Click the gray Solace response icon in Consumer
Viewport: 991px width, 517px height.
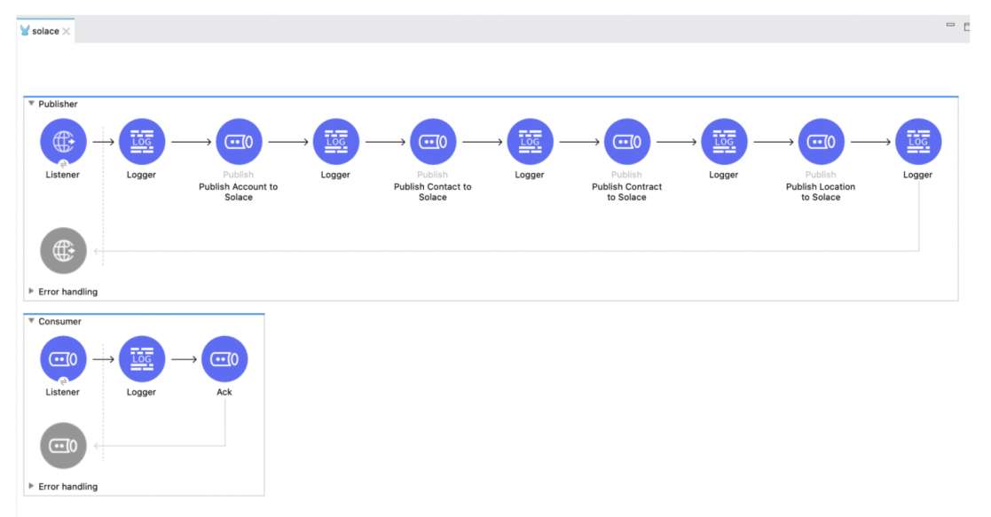(63, 445)
